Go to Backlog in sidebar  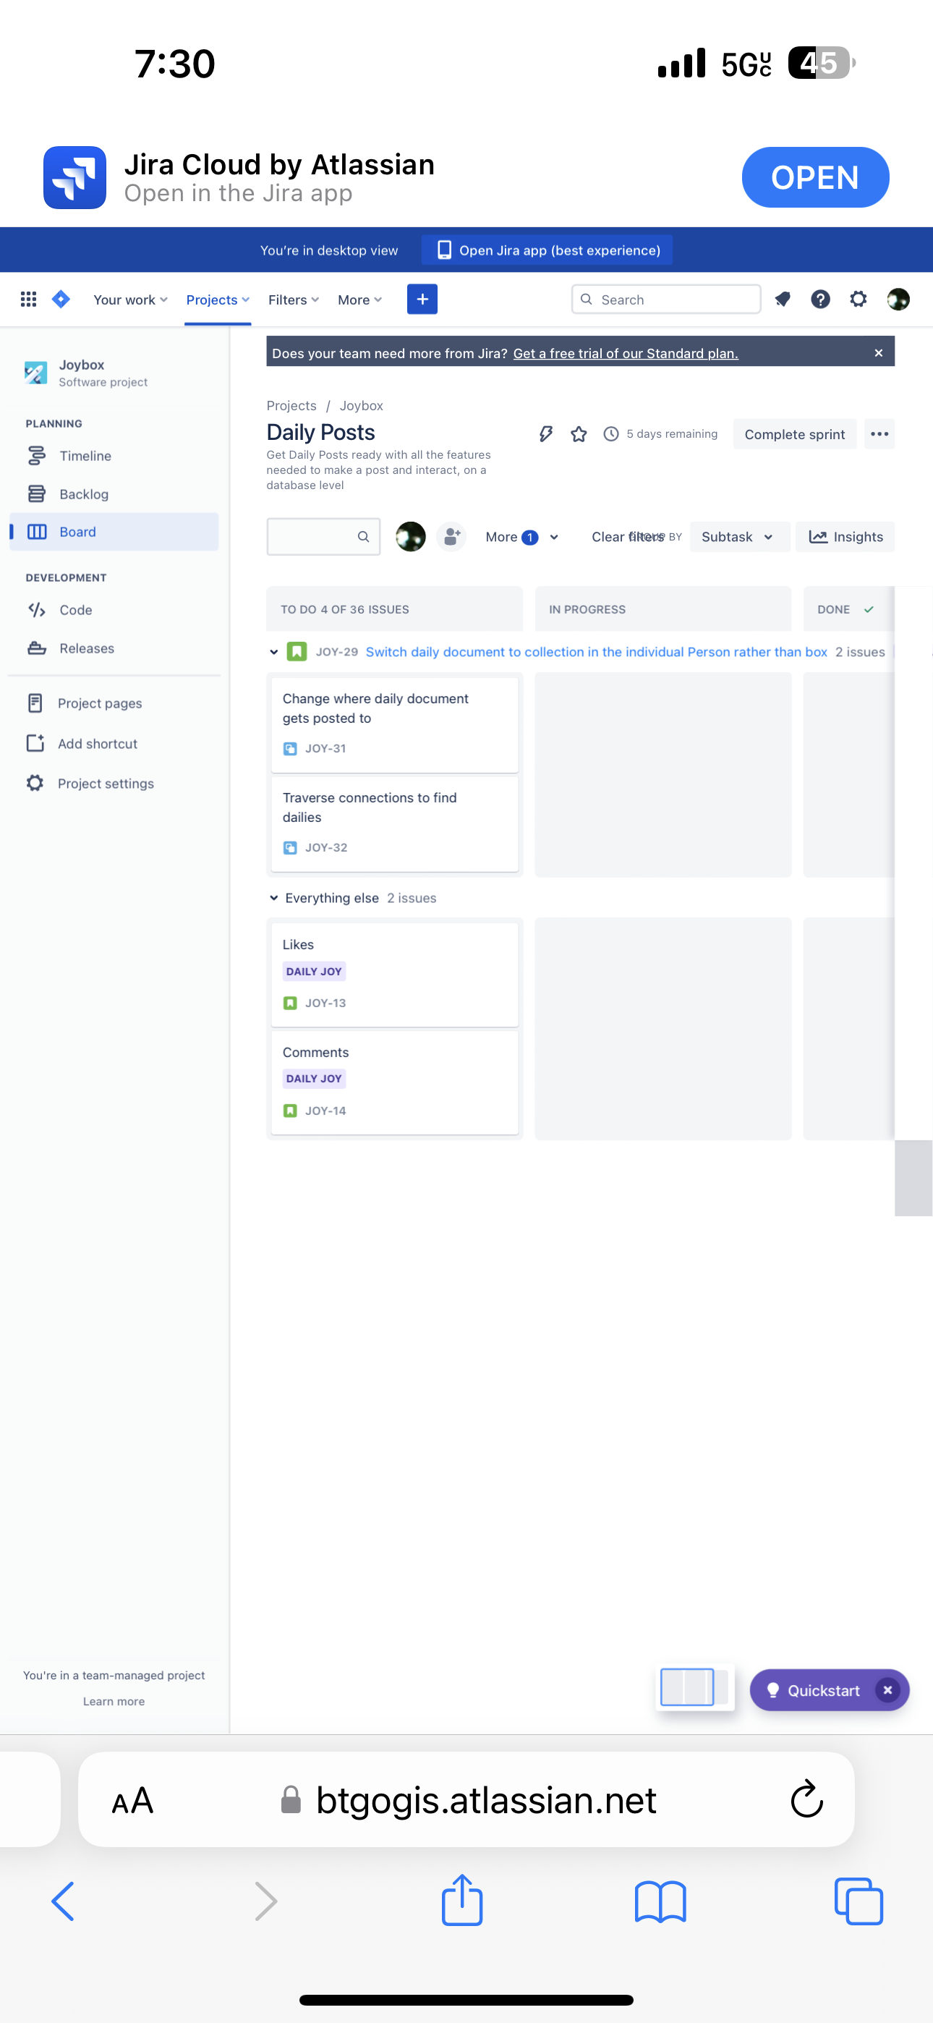[x=114, y=494]
